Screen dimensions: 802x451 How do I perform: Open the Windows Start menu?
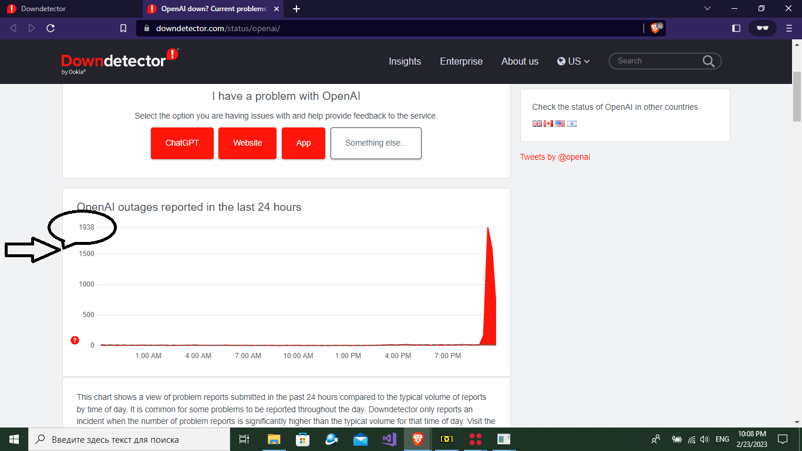14,439
